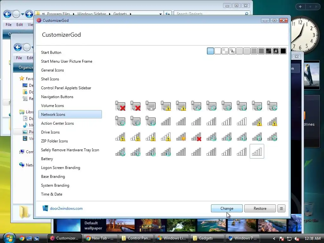Select the rightmost wired icon in top row

(272, 106)
